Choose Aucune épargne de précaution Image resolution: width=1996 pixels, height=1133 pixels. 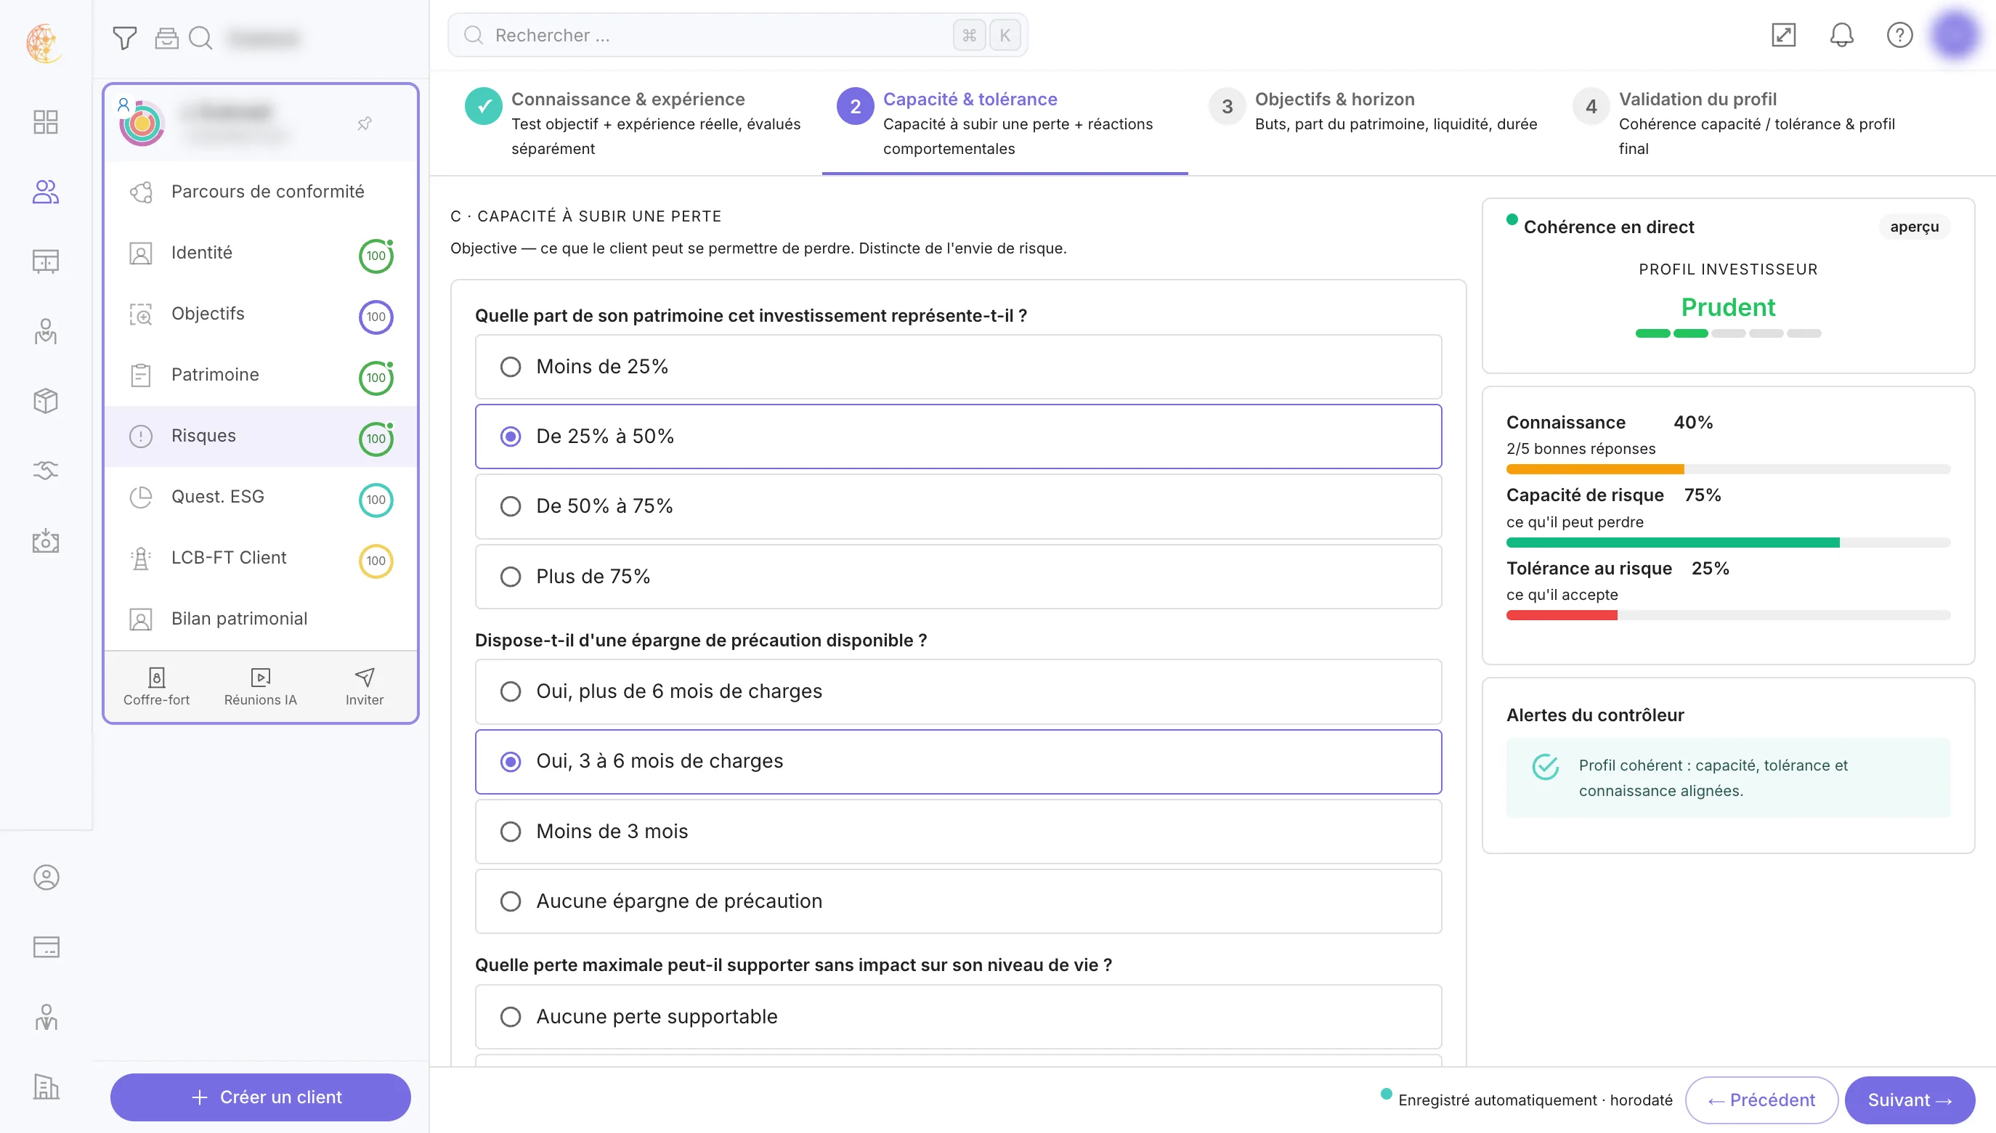click(x=958, y=901)
